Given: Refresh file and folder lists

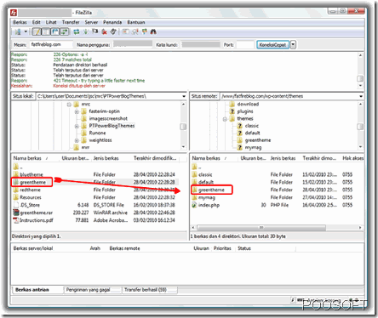Looking at the screenshot, I should click(x=77, y=31).
